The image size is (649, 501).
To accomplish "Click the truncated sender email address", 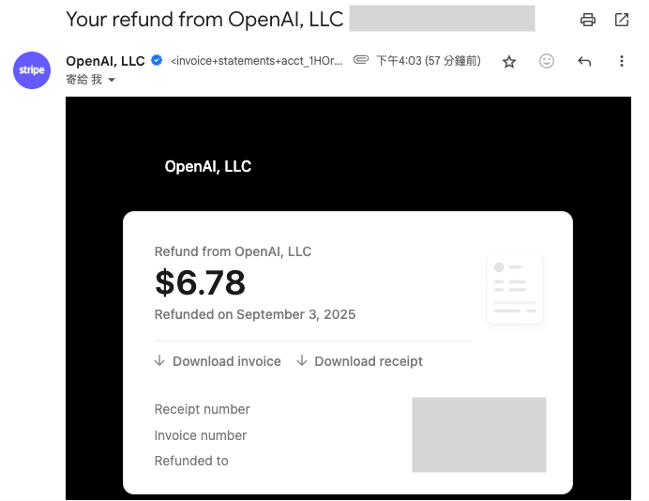I will click(256, 61).
